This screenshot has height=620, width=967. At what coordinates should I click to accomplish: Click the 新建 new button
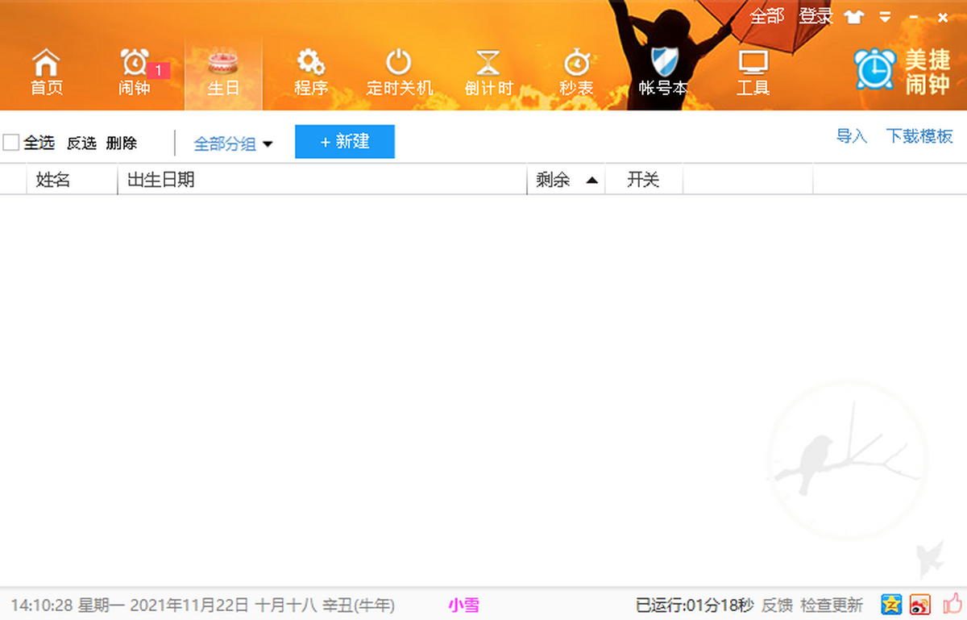point(345,142)
